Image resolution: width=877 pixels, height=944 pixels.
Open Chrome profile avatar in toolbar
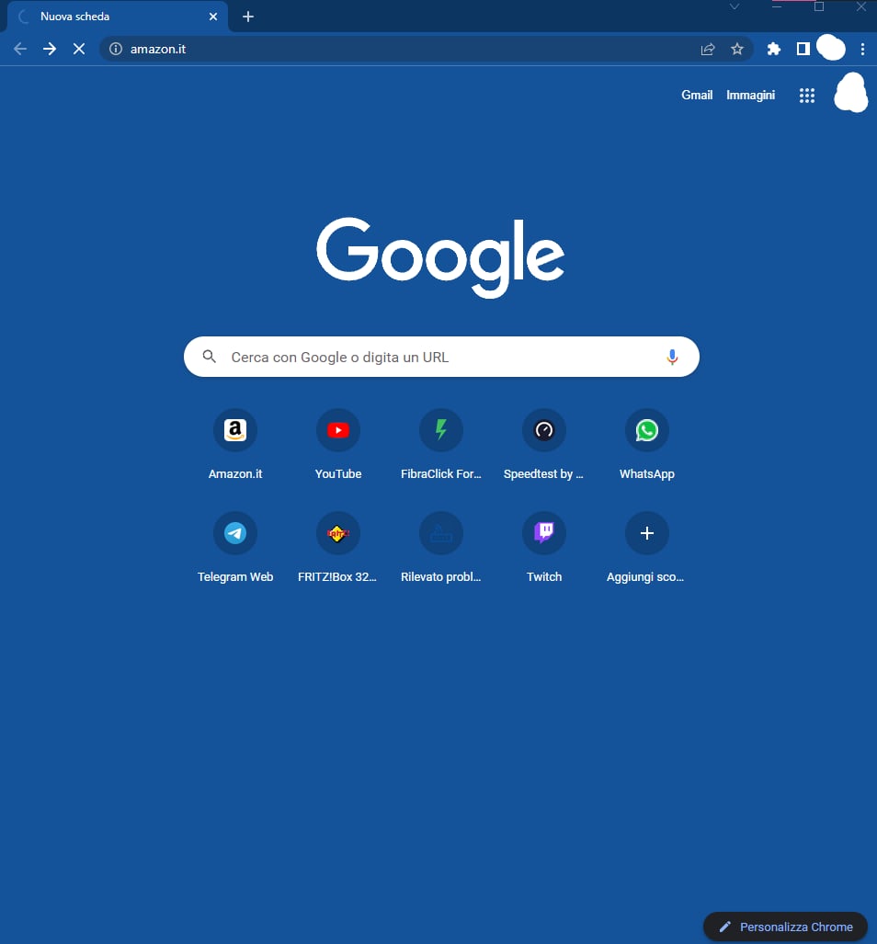[x=831, y=48]
